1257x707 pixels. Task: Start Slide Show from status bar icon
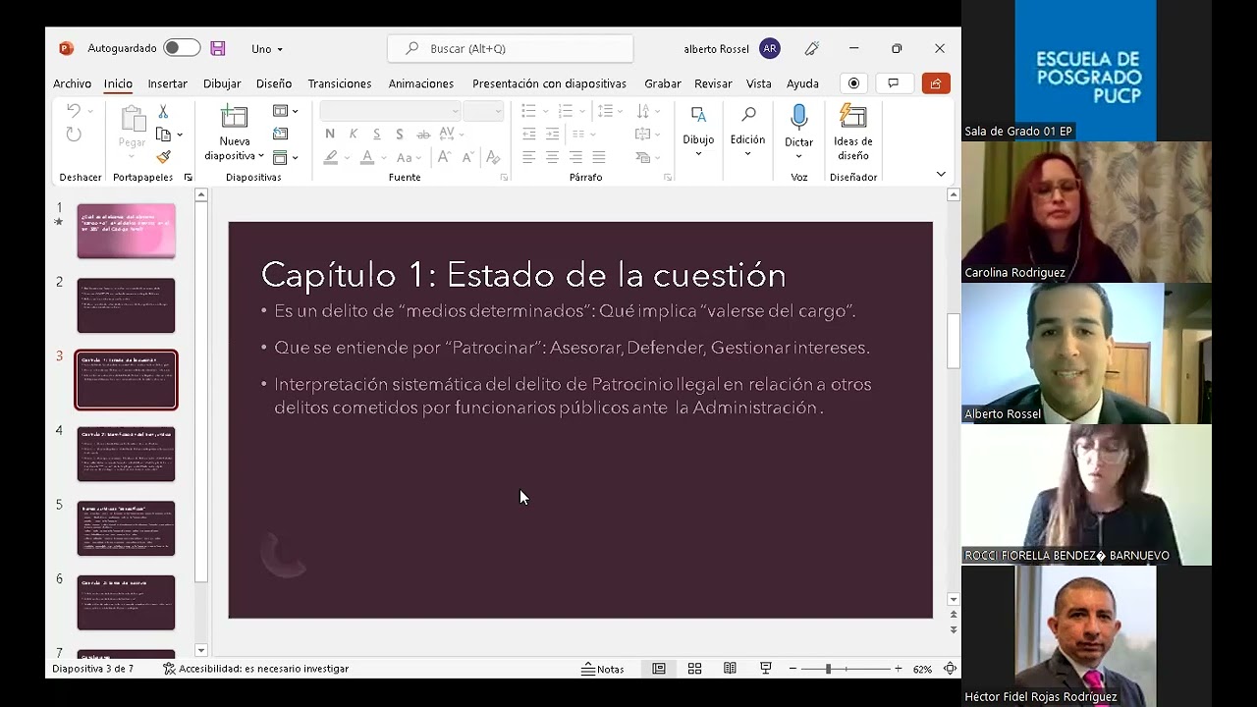click(766, 669)
